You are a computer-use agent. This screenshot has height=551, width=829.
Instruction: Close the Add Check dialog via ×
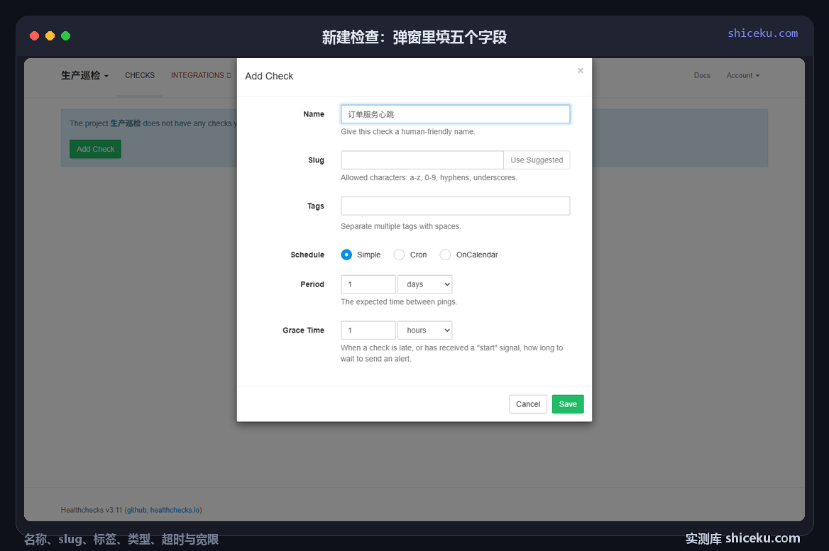(x=580, y=71)
